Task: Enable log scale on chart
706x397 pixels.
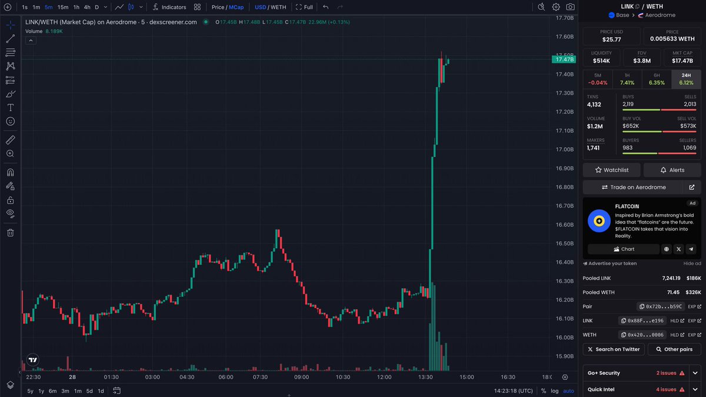Action: (x=554, y=391)
